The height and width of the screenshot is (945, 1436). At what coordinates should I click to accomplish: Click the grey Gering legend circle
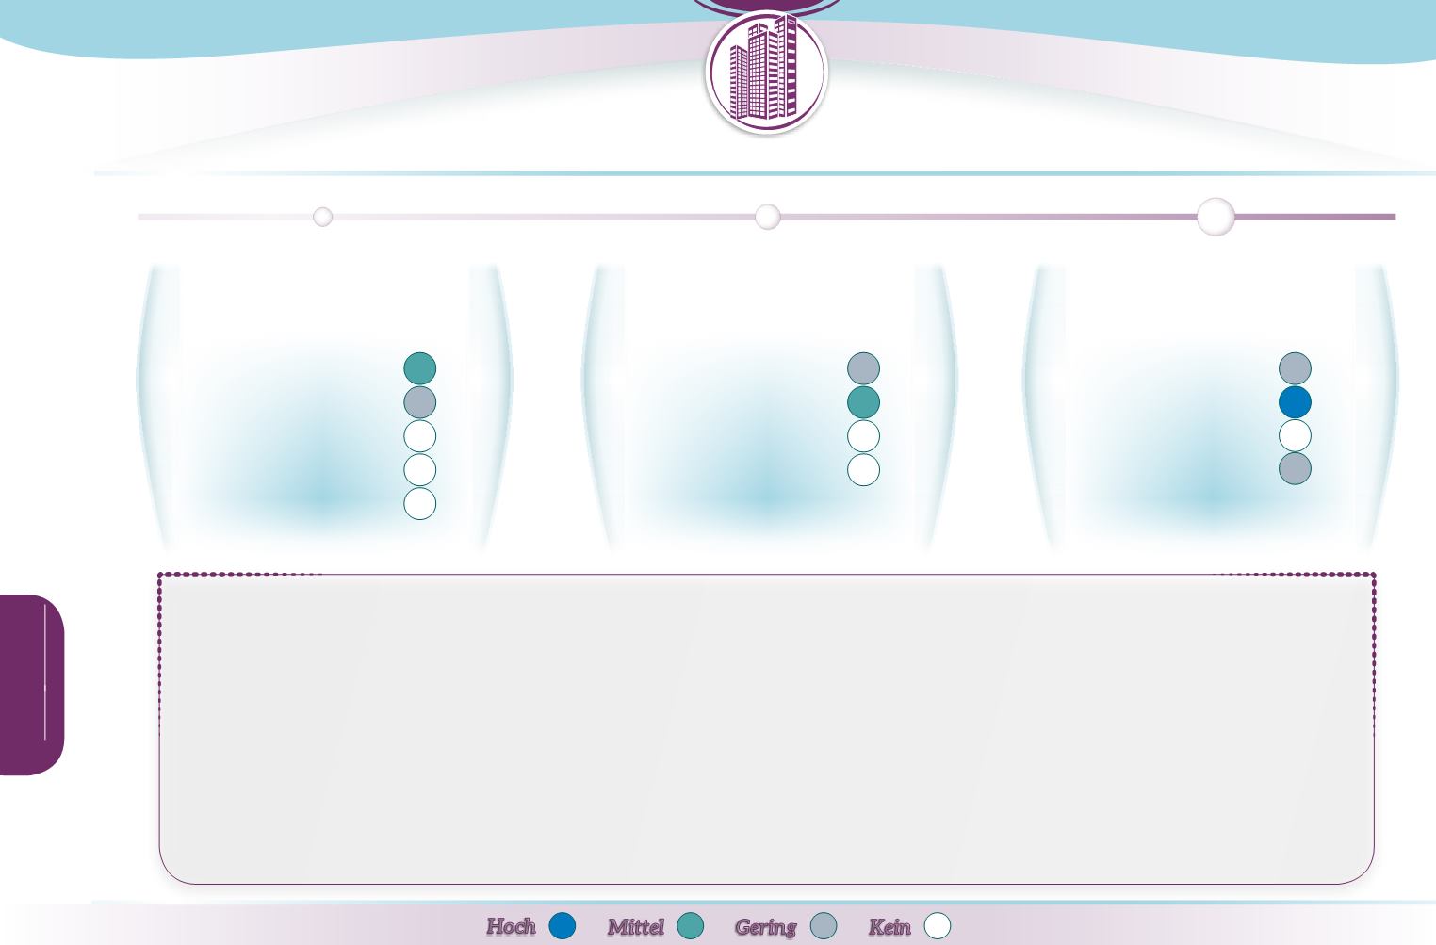pos(824,925)
